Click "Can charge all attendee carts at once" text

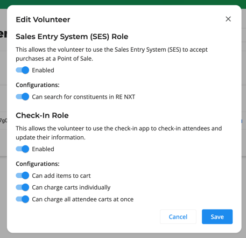[83, 199]
